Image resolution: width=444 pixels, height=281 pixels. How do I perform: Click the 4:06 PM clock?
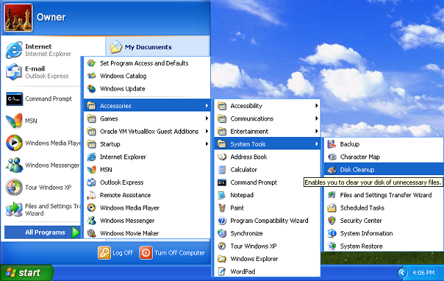[x=423, y=273]
